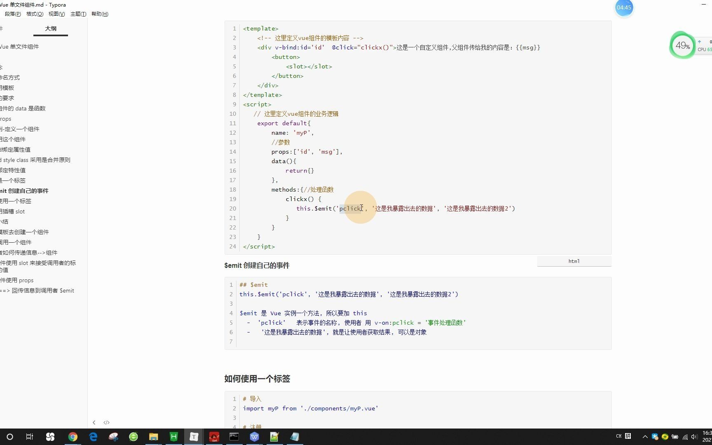Expand hidden tray icons with the chevron
This screenshot has height=445, width=712.
tap(645, 437)
